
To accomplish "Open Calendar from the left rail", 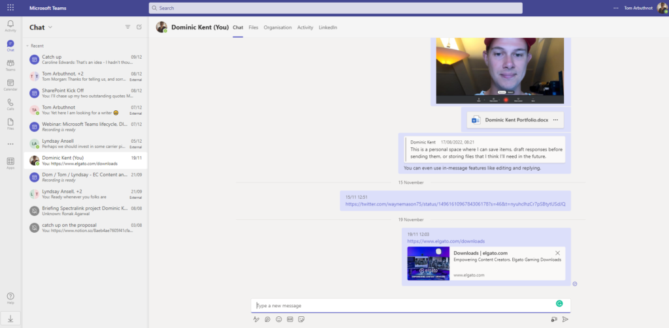I will [x=10, y=84].
